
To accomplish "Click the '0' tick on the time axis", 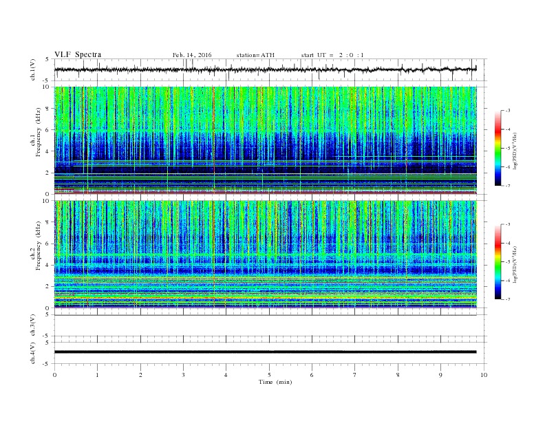I will pyautogui.click(x=54, y=375).
